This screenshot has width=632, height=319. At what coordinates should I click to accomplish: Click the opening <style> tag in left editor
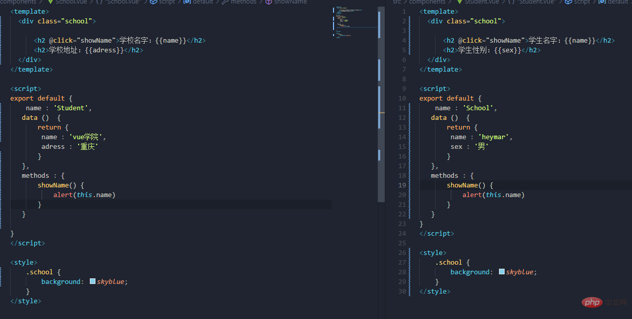[x=24, y=262]
